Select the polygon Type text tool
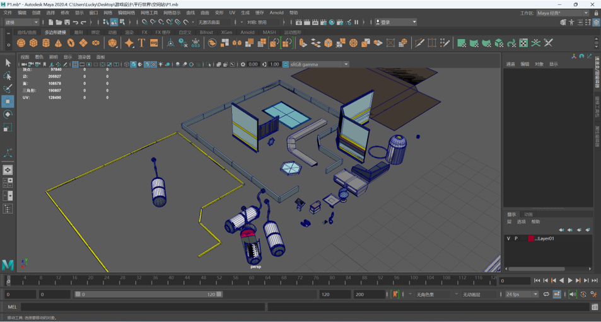 click(141, 43)
